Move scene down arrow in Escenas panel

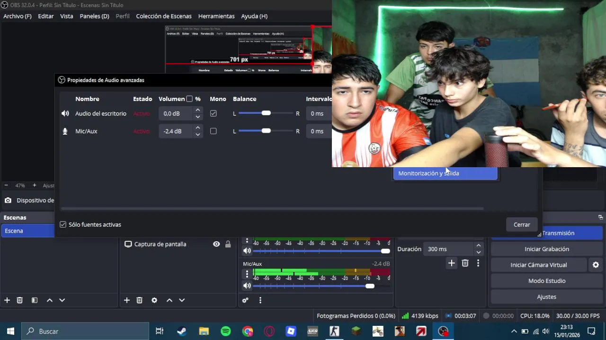[62, 300]
